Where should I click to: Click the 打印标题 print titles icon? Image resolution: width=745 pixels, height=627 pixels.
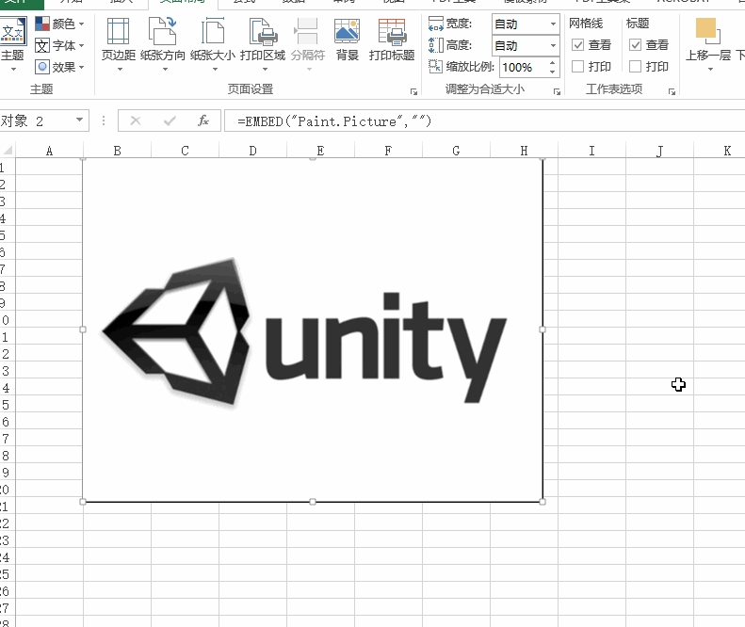(x=392, y=31)
